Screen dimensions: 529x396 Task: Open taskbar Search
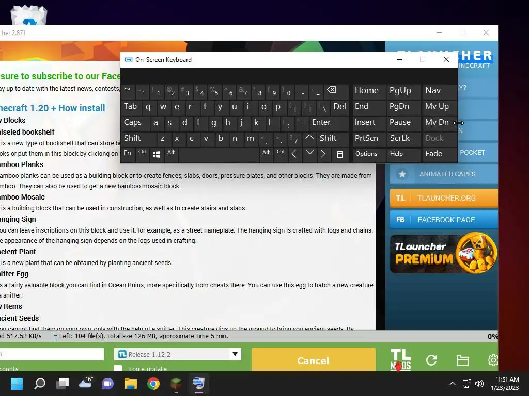[x=40, y=384]
